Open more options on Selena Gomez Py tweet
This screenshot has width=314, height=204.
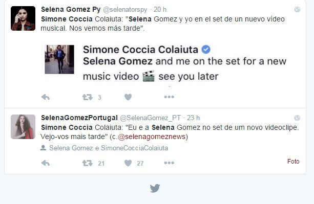pyautogui.click(x=169, y=97)
